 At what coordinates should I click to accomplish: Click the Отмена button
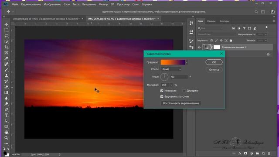[214, 70]
